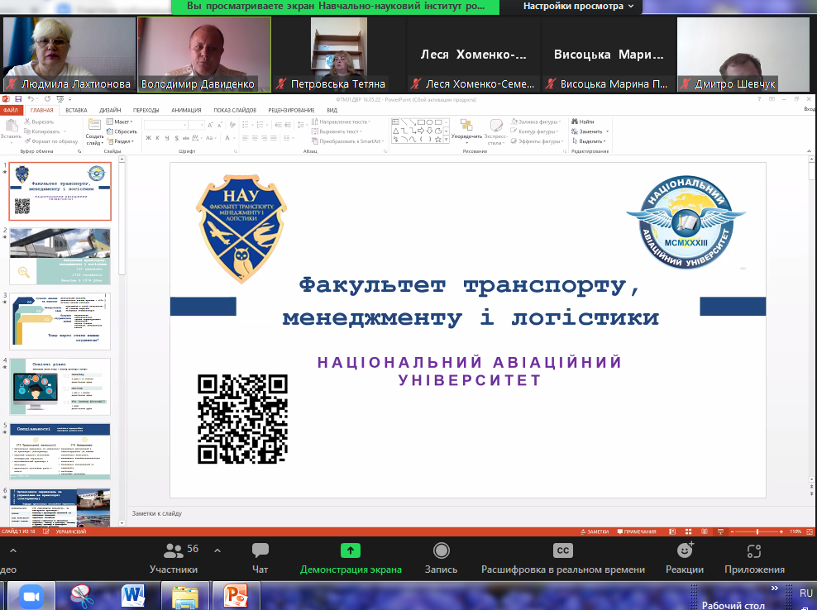Open the Zoom Chat panel

(260, 558)
